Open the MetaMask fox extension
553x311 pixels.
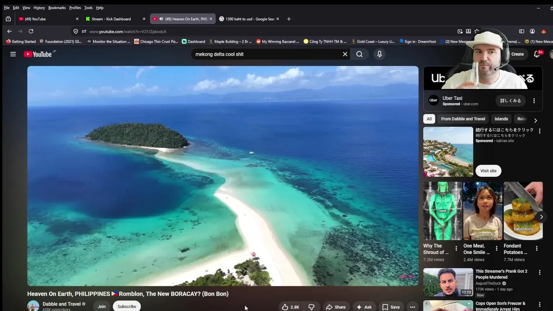coord(543,31)
